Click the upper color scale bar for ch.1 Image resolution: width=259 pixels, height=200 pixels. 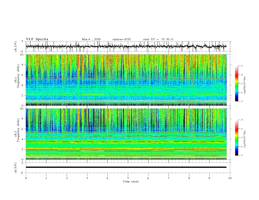236,84
